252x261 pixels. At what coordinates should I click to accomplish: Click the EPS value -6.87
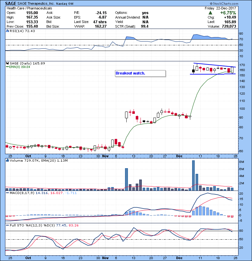102,17
